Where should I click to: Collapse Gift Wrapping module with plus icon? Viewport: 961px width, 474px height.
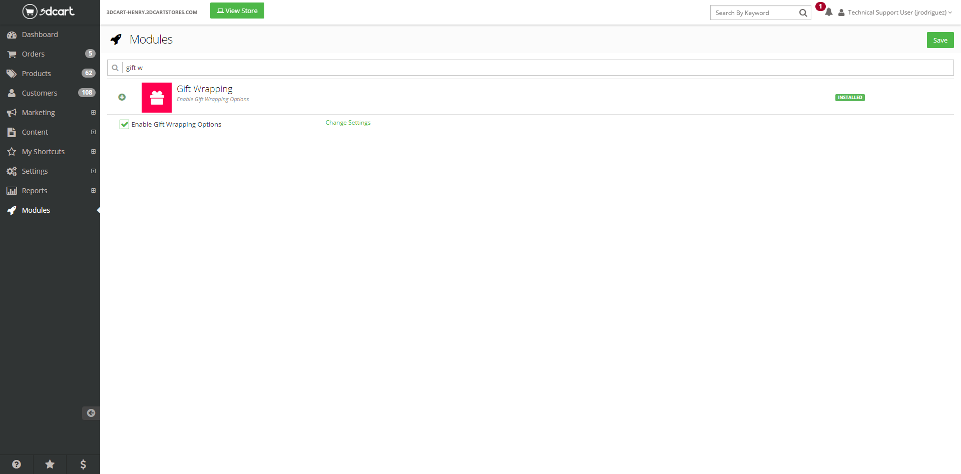coord(122,97)
